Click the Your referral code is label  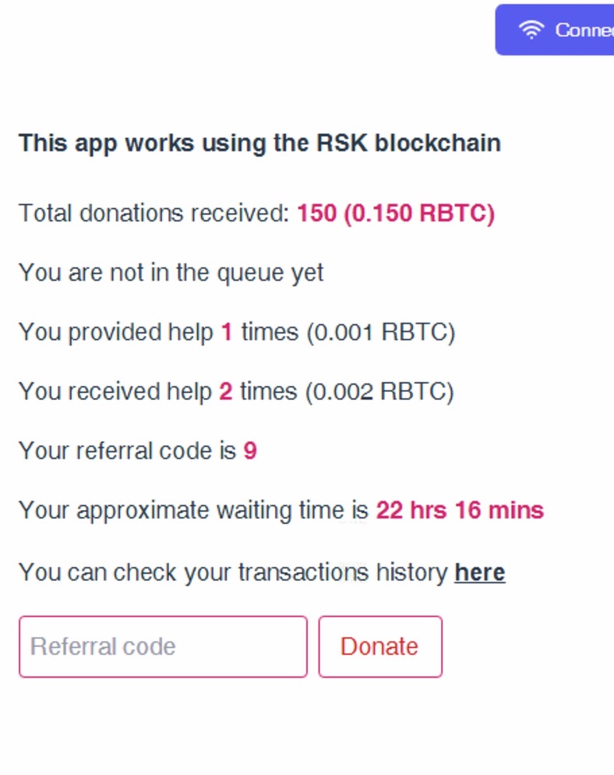tap(128, 451)
